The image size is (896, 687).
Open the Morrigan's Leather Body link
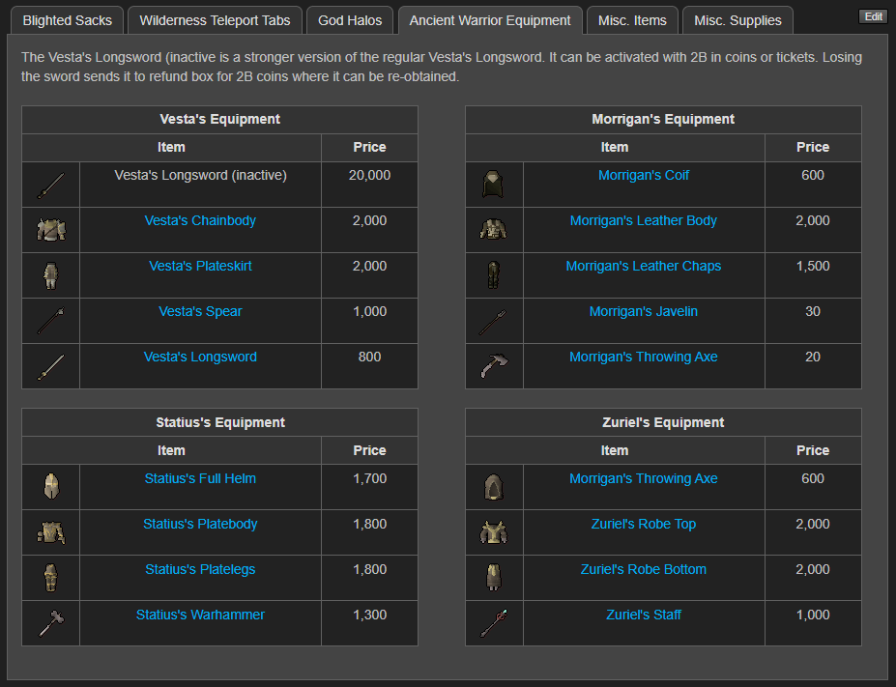(x=643, y=220)
